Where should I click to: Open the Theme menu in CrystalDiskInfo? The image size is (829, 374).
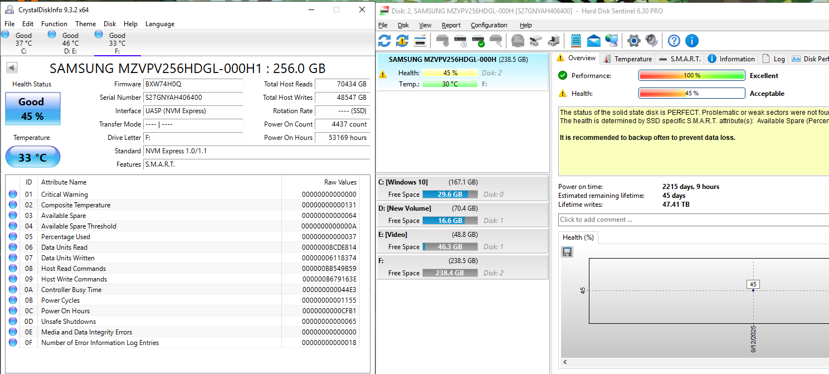(x=85, y=24)
